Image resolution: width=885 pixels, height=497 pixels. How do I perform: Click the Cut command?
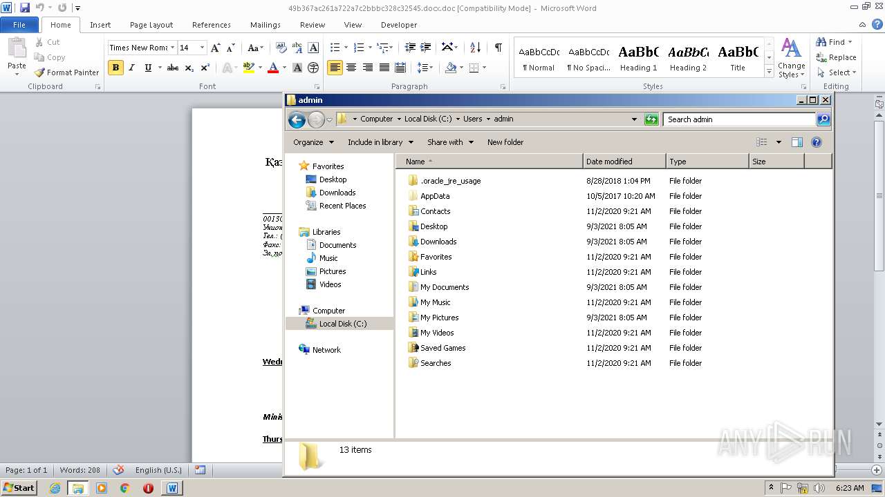47,42
